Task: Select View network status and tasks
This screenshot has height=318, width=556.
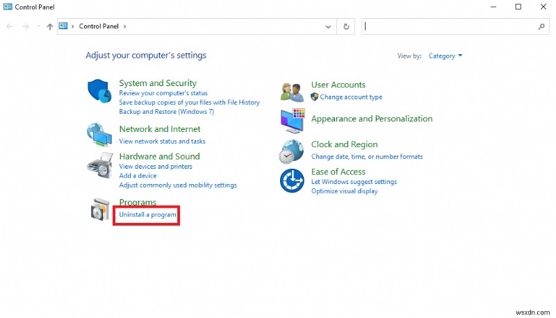Action: (162, 141)
